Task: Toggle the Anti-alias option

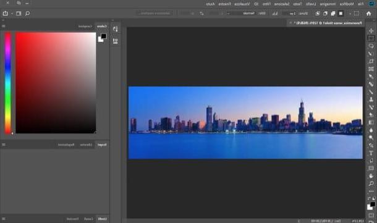Action: click(x=275, y=14)
